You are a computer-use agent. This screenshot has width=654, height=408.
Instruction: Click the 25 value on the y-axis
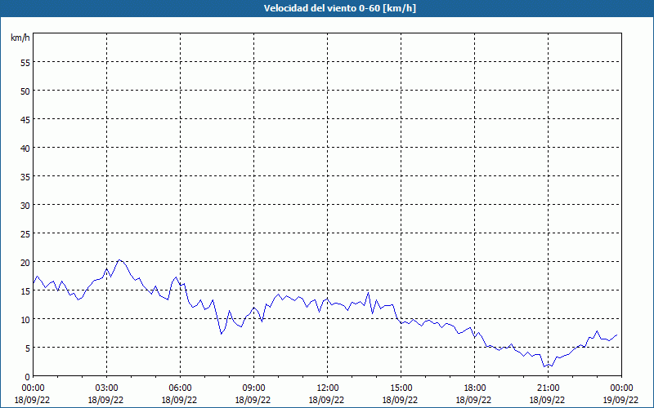(x=25, y=234)
